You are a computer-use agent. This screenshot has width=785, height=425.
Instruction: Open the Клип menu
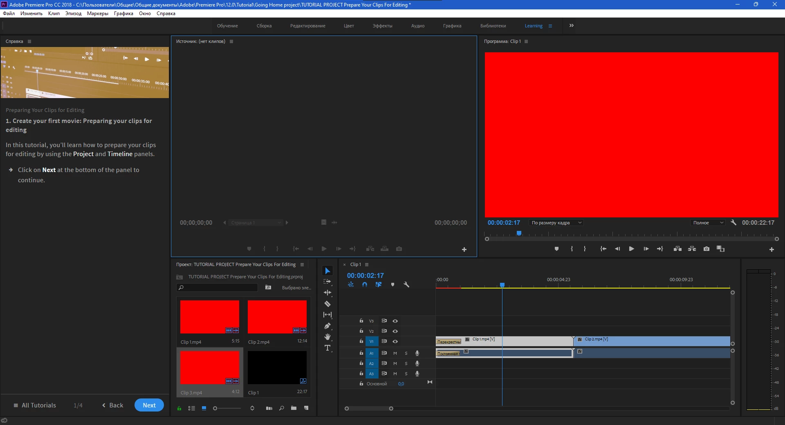54,13
